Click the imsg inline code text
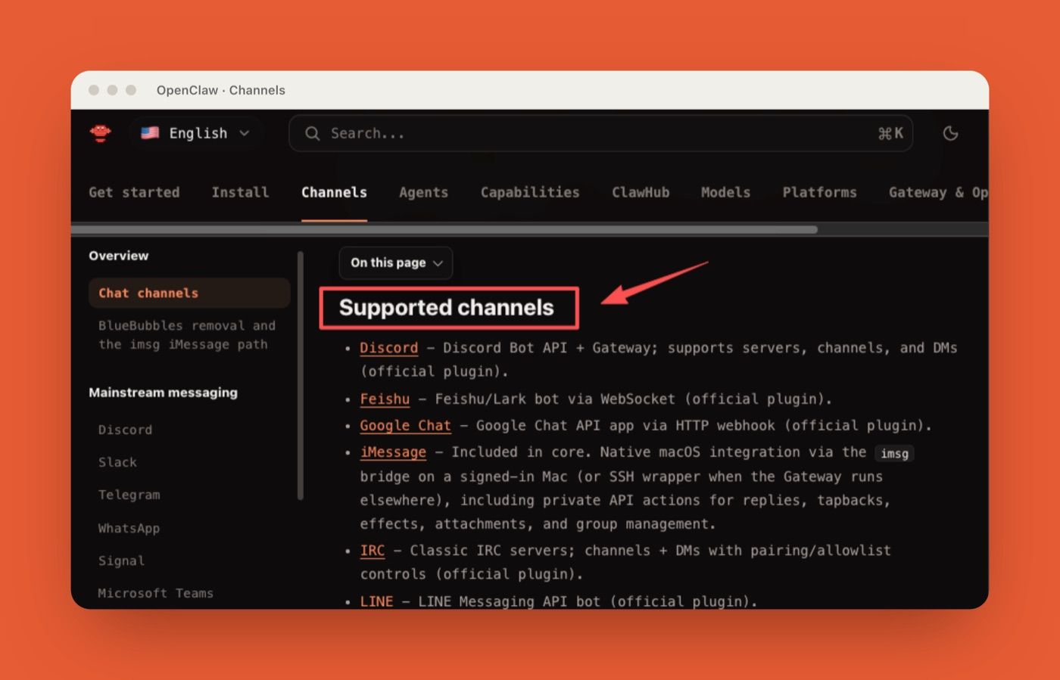The width and height of the screenshot is (1060, 680). tap(894, 453)
